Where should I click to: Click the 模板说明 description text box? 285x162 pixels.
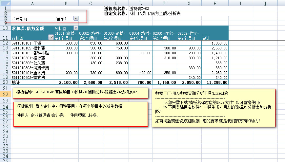tap(80, 113)
